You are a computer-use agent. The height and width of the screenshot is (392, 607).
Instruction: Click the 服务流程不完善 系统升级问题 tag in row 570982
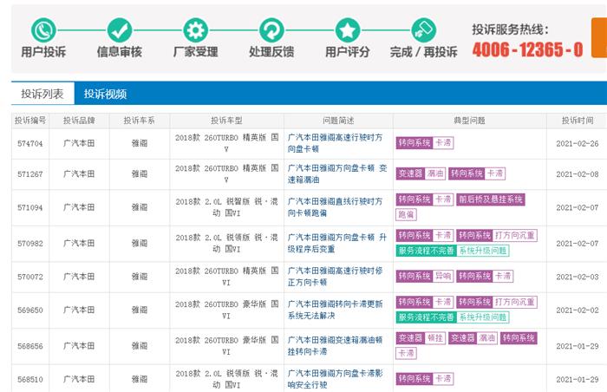click(x=453, y=251)
